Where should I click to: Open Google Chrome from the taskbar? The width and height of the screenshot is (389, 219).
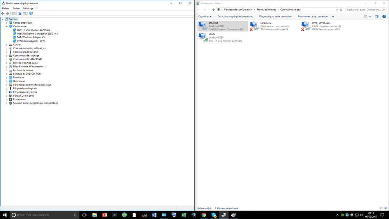(x=204, y=215)
